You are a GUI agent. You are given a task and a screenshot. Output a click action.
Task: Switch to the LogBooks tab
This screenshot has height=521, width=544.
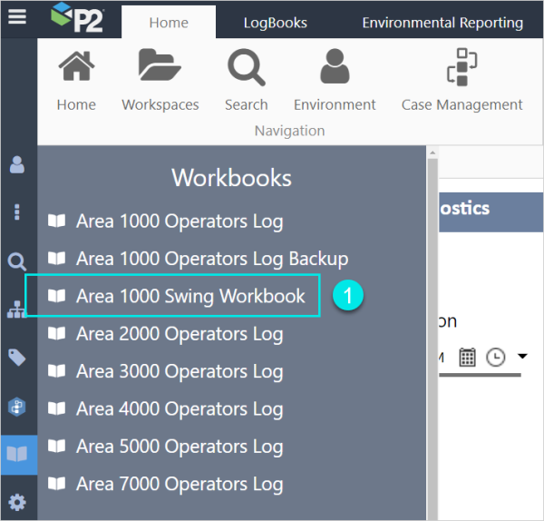pos(275,23)
